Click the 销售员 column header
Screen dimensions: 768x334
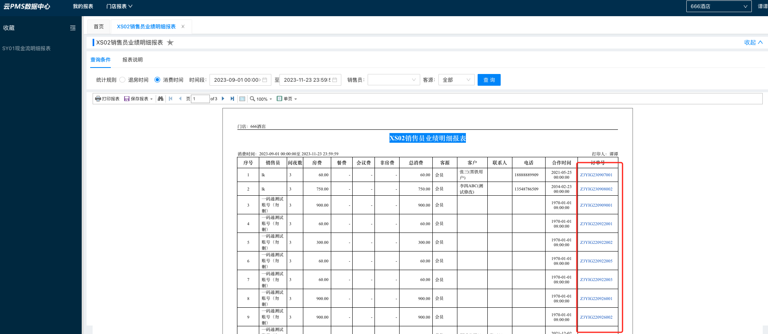(273, 163)
